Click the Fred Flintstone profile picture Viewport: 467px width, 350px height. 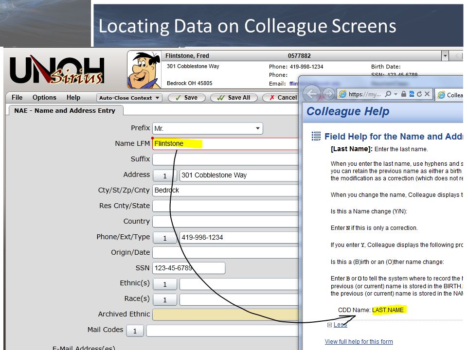[144, 70]
